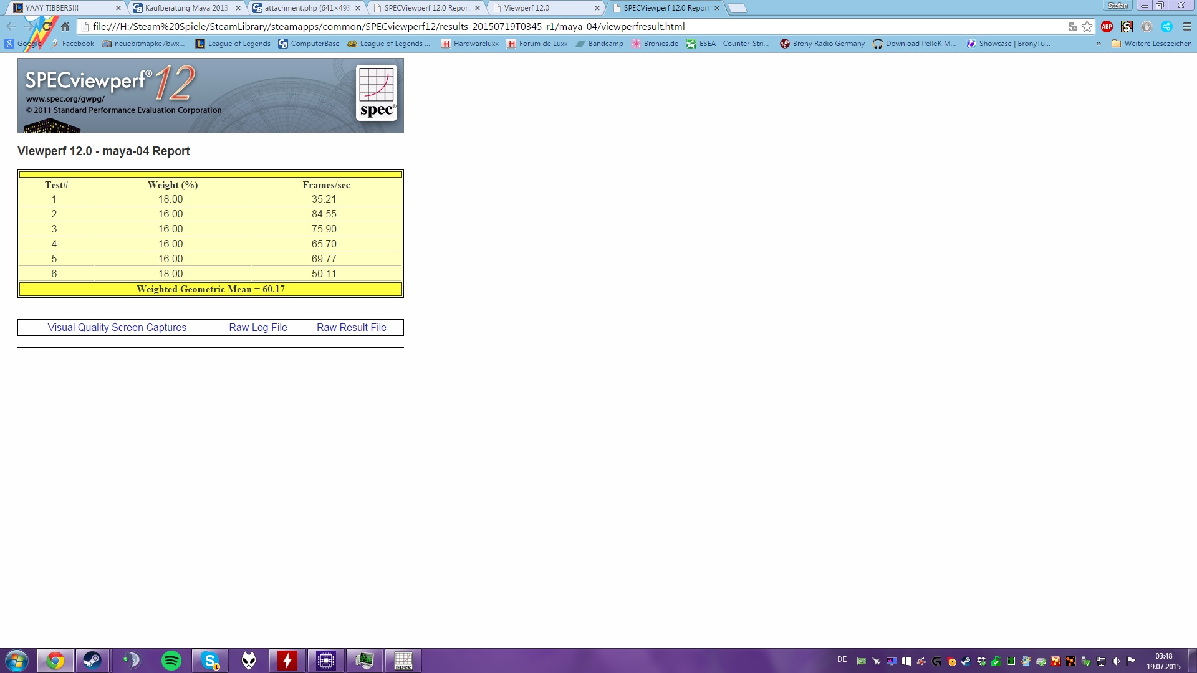
Task: Open the ESEA - Counter-Stri... bookmark
Action: click(x=728, y=44)
